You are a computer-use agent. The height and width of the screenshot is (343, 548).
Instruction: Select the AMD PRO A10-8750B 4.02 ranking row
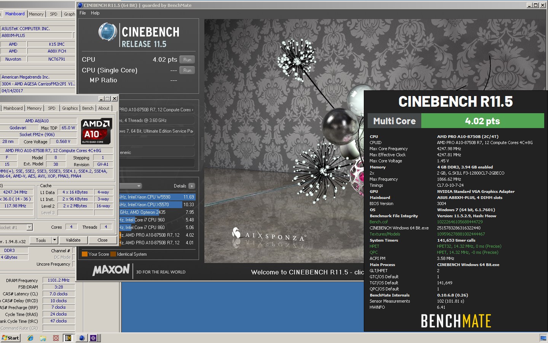157,235
